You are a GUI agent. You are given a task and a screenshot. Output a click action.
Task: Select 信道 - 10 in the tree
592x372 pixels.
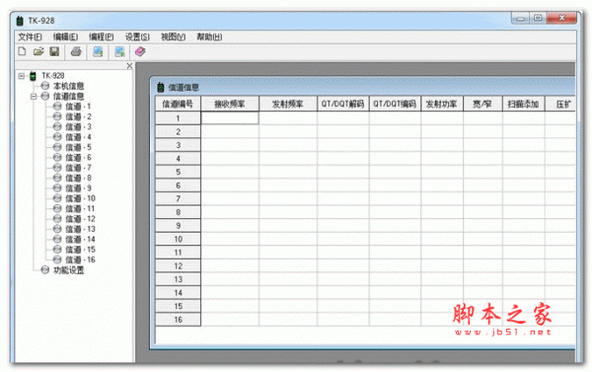(80, 198)
